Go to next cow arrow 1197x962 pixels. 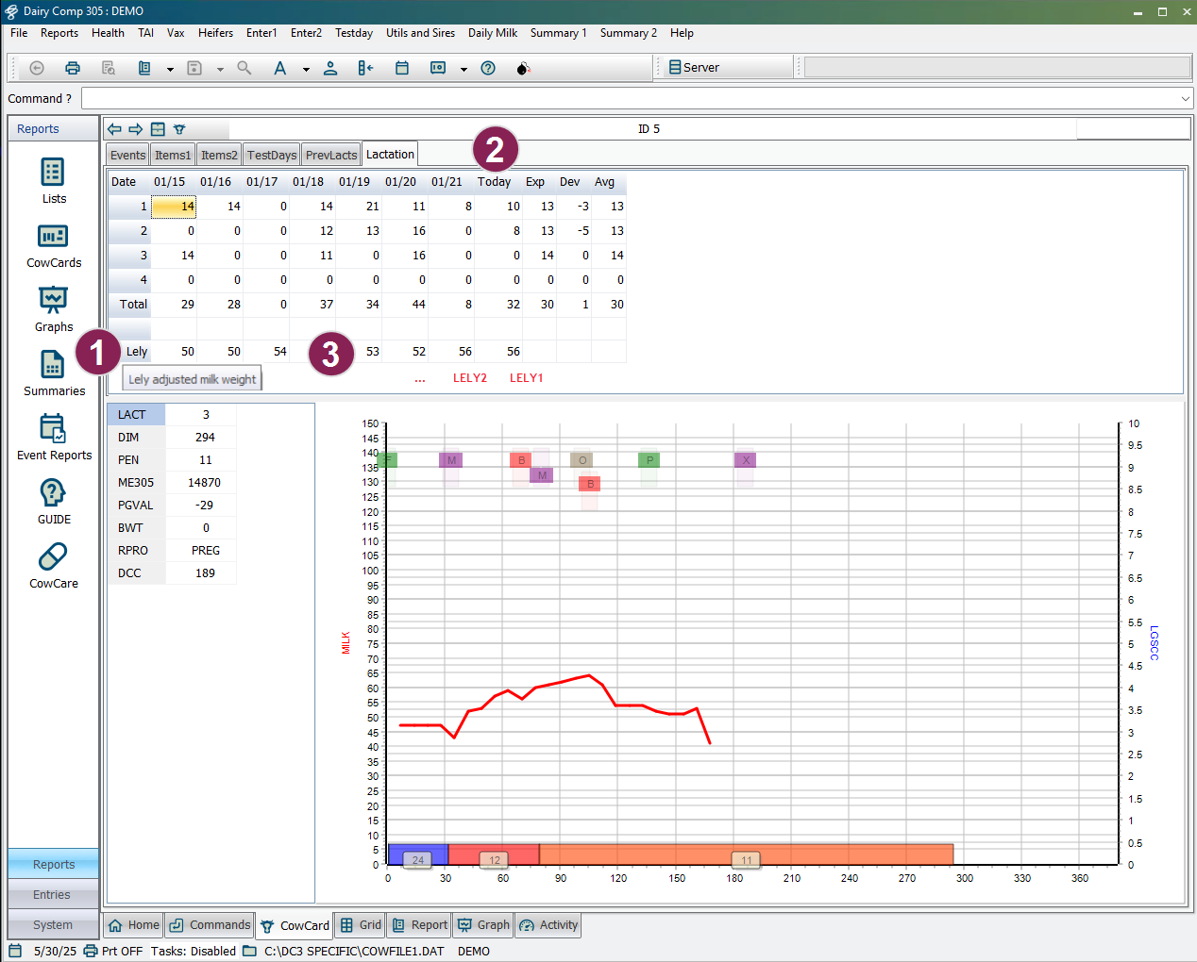coord(136,129)
